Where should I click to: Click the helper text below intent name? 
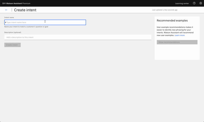pos(26,27)
